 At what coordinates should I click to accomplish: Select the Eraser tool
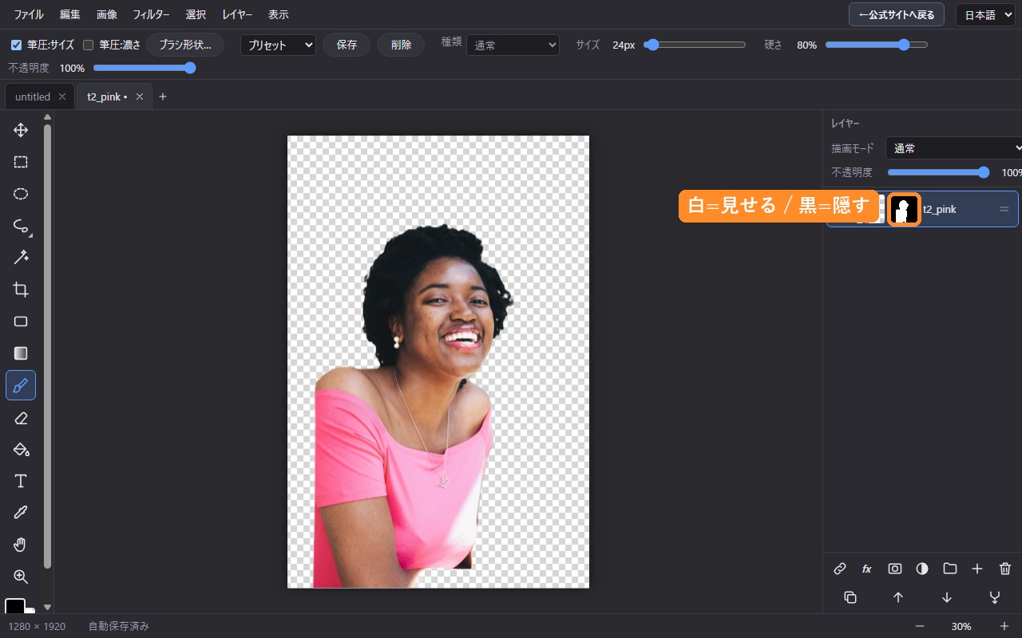click(21, 417)
